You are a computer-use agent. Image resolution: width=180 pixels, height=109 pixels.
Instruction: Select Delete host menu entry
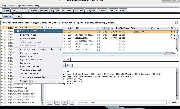[38, 63]
